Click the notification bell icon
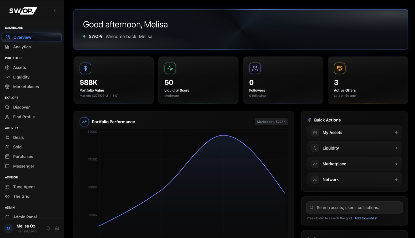Screen dimensions: 415x238 [48, 228]
